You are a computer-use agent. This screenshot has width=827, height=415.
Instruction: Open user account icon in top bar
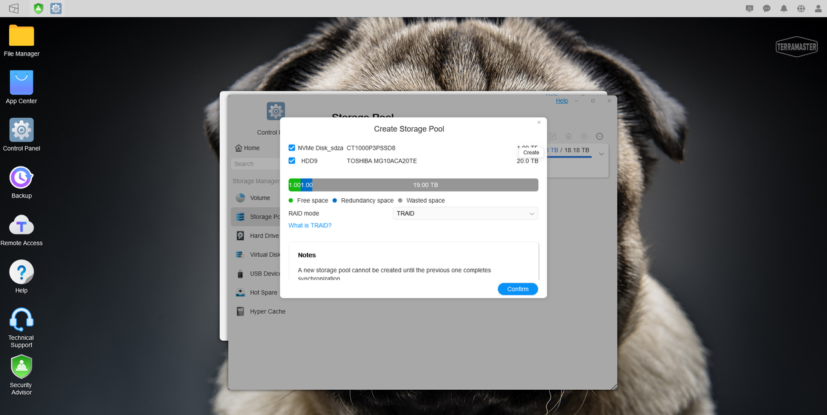[818, 8]
